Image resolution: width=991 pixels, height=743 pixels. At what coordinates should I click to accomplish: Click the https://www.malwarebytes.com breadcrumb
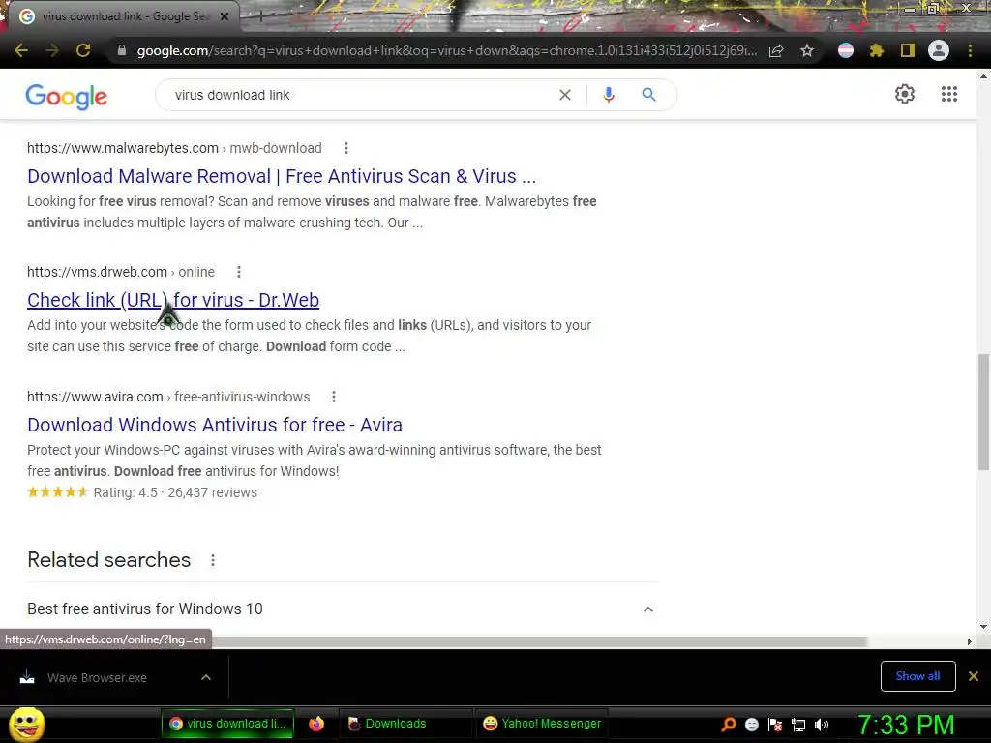coord(123,148)
